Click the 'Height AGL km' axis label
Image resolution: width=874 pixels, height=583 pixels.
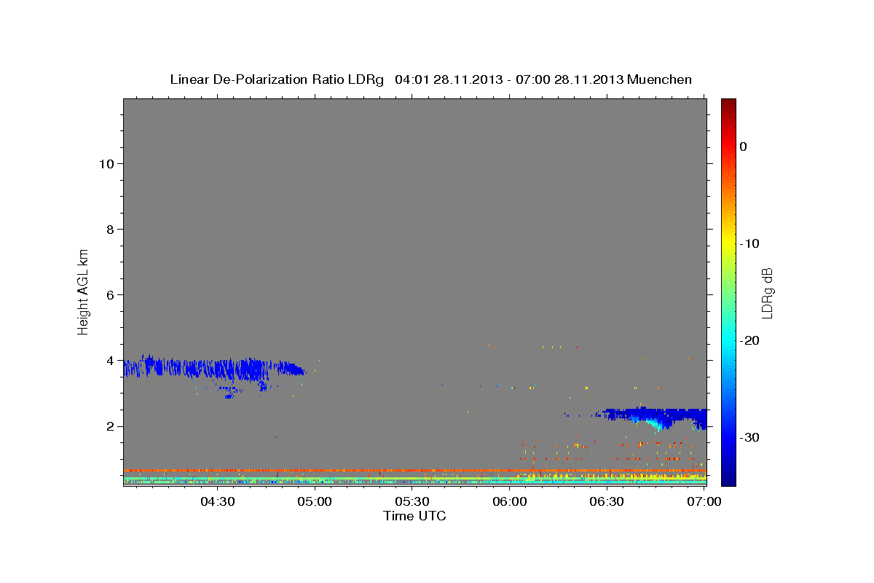(x=83, y=291)
